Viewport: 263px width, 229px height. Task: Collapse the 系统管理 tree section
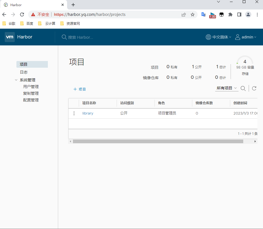pos(16,80)
